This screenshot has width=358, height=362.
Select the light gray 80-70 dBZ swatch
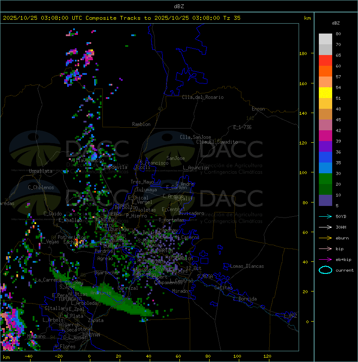[325, 39]
